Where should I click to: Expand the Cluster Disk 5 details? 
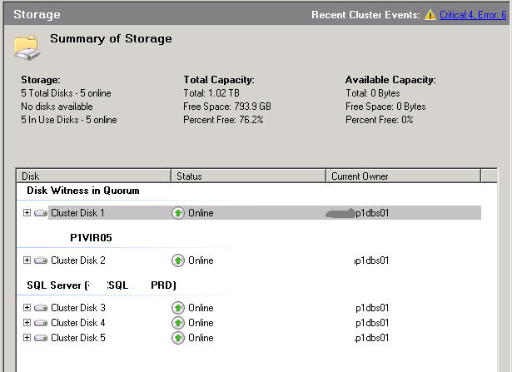pyautogui.click(x=27, y=338)
